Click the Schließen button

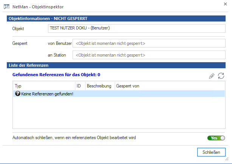(x=211, y=152)
